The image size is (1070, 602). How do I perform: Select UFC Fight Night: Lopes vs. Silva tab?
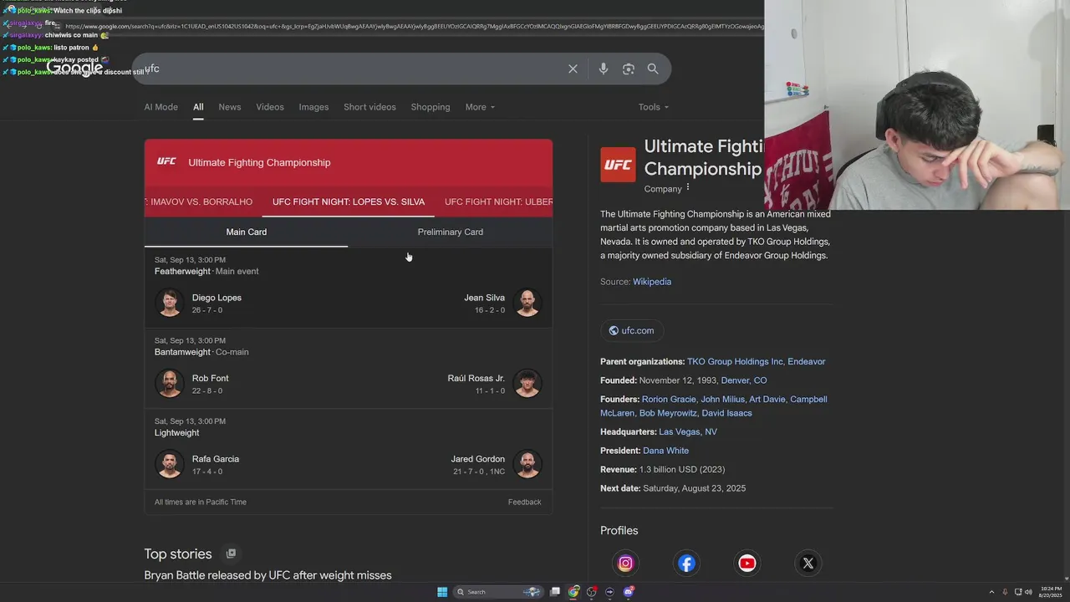[349, 202]
